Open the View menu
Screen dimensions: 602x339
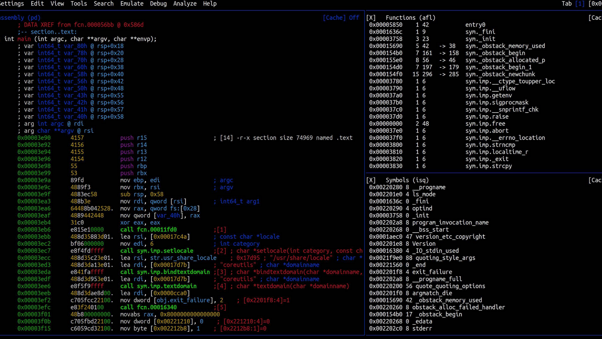click(x=57, y=3)
